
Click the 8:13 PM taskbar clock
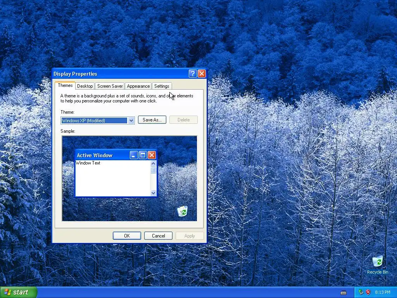pos(382,293)
